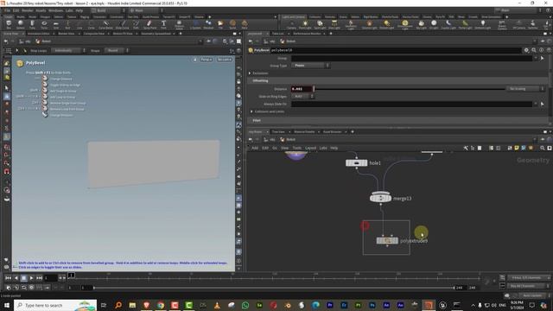Open the Shape Round dropdown
Image resolution: width=553 pixels, height=311 pixels.
pos(118,50)
